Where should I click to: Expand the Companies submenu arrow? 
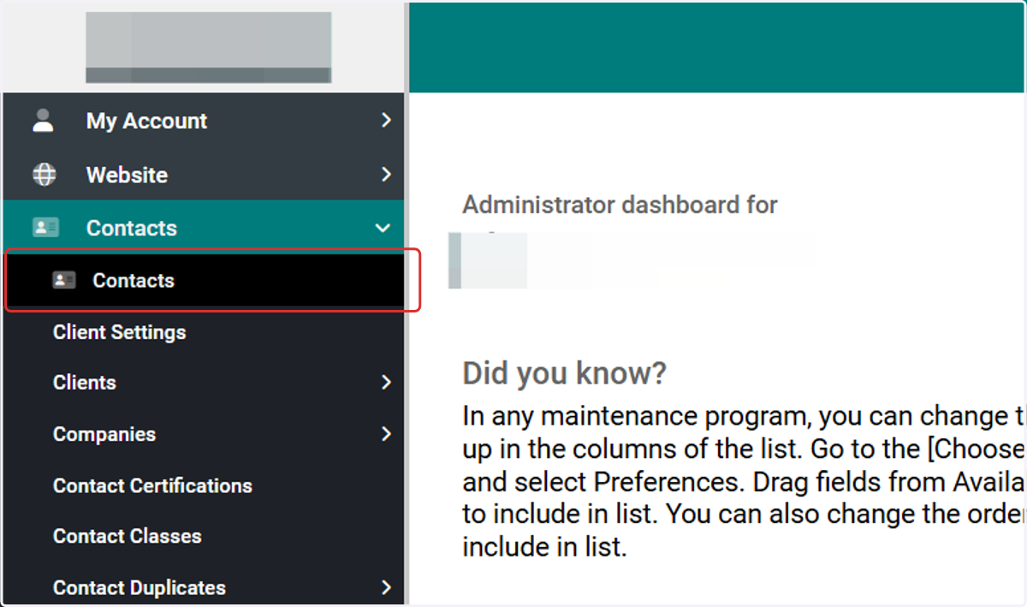(386, 434)
